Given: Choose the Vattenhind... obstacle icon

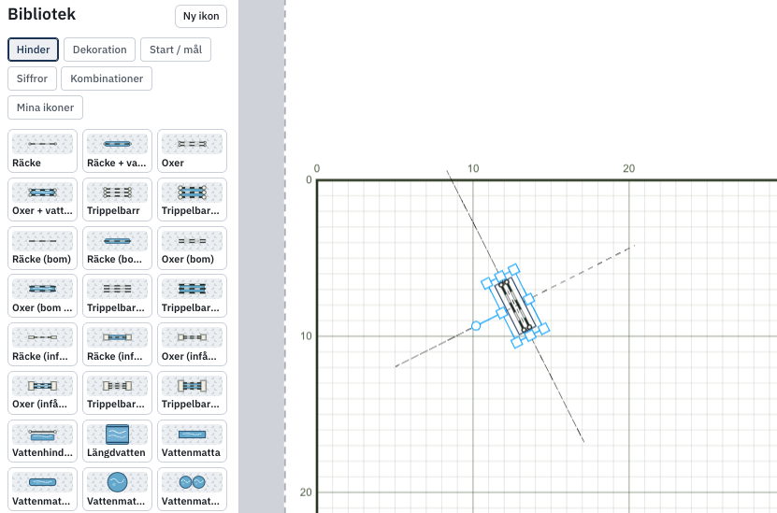Looking at the screenshot, I should (x=43, y=441).
